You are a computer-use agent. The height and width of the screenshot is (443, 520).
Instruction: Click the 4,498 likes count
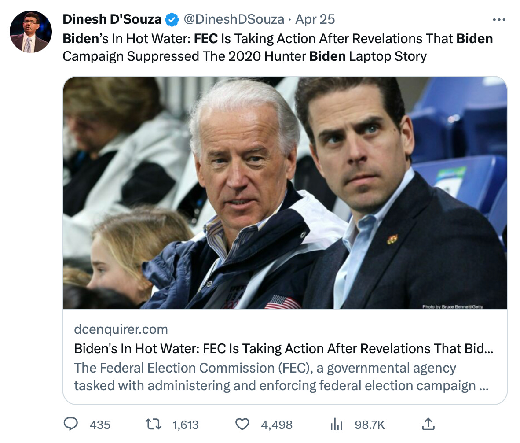coord(277,425)
